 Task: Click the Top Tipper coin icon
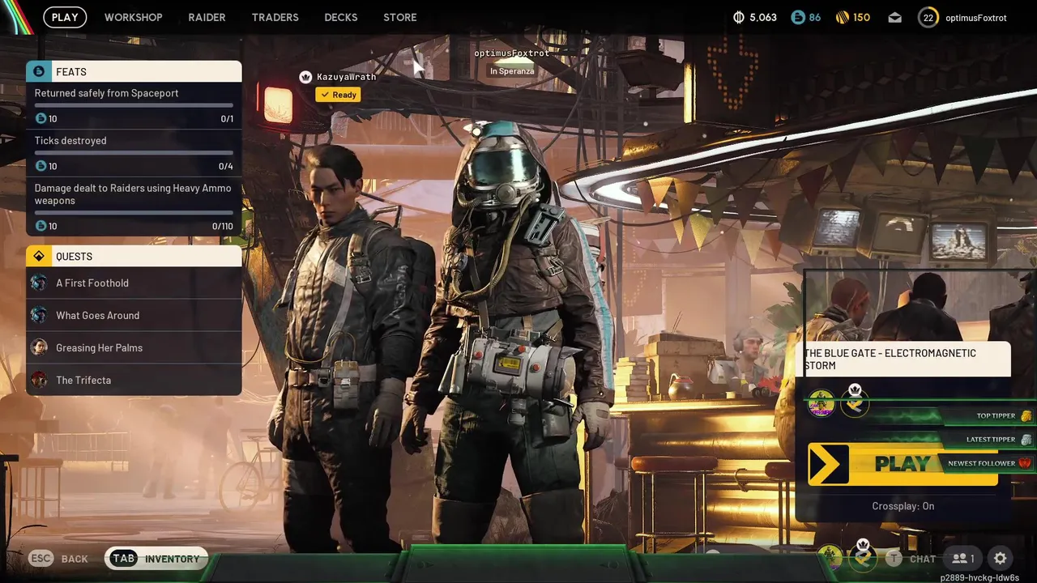tap(1026, 416)
